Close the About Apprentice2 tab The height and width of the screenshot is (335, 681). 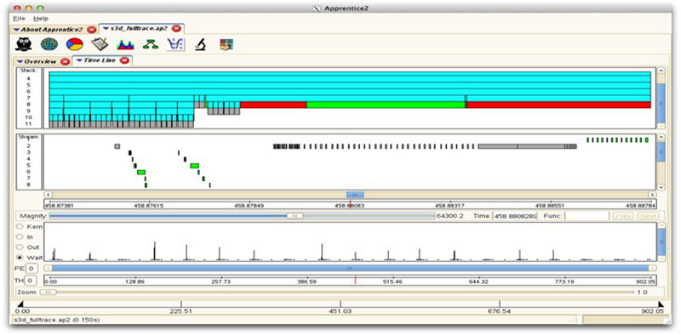click(91, 30)
